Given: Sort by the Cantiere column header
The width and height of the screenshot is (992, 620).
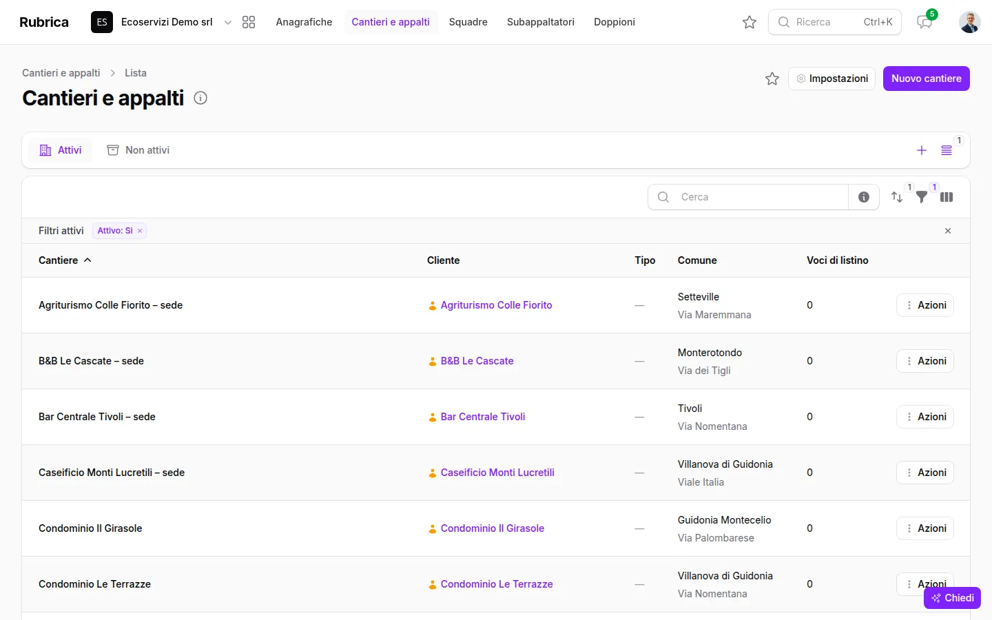Looking at the screenshot, I should pos(65,260).
